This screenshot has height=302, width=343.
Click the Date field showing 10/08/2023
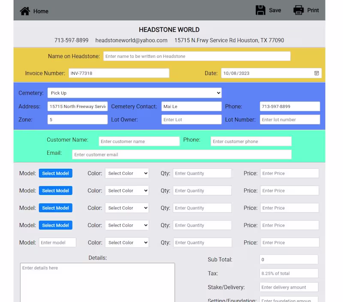point(271,73)
